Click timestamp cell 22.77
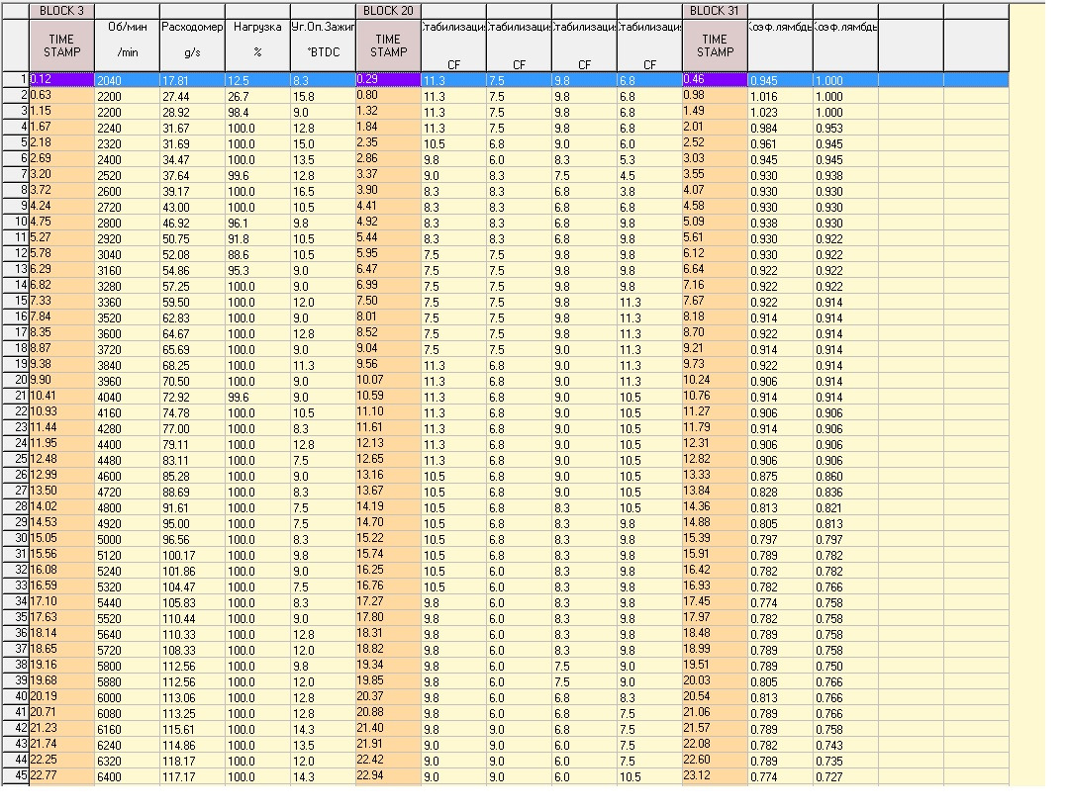Image resolution: width=1068 pixels, height=811 pixels. pyautogui.click(x=61, y=776)
